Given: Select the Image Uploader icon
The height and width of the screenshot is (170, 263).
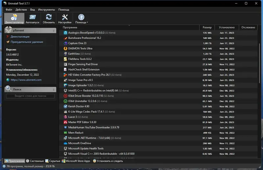Looking at the screenshot, I should [x=65, y=85].
